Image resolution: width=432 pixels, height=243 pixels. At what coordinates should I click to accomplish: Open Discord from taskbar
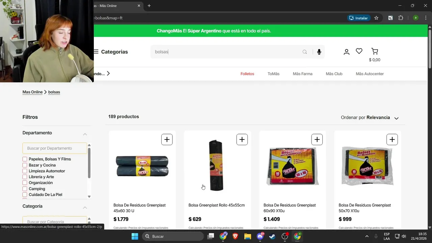[x=260, y=236]
